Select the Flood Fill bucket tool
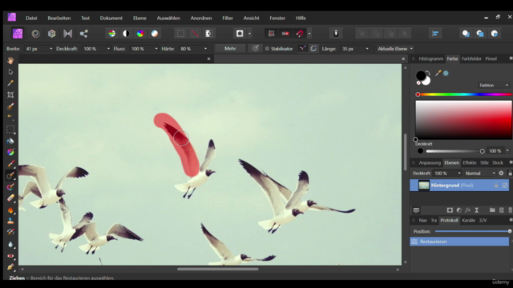 click(x=10, y=141)
